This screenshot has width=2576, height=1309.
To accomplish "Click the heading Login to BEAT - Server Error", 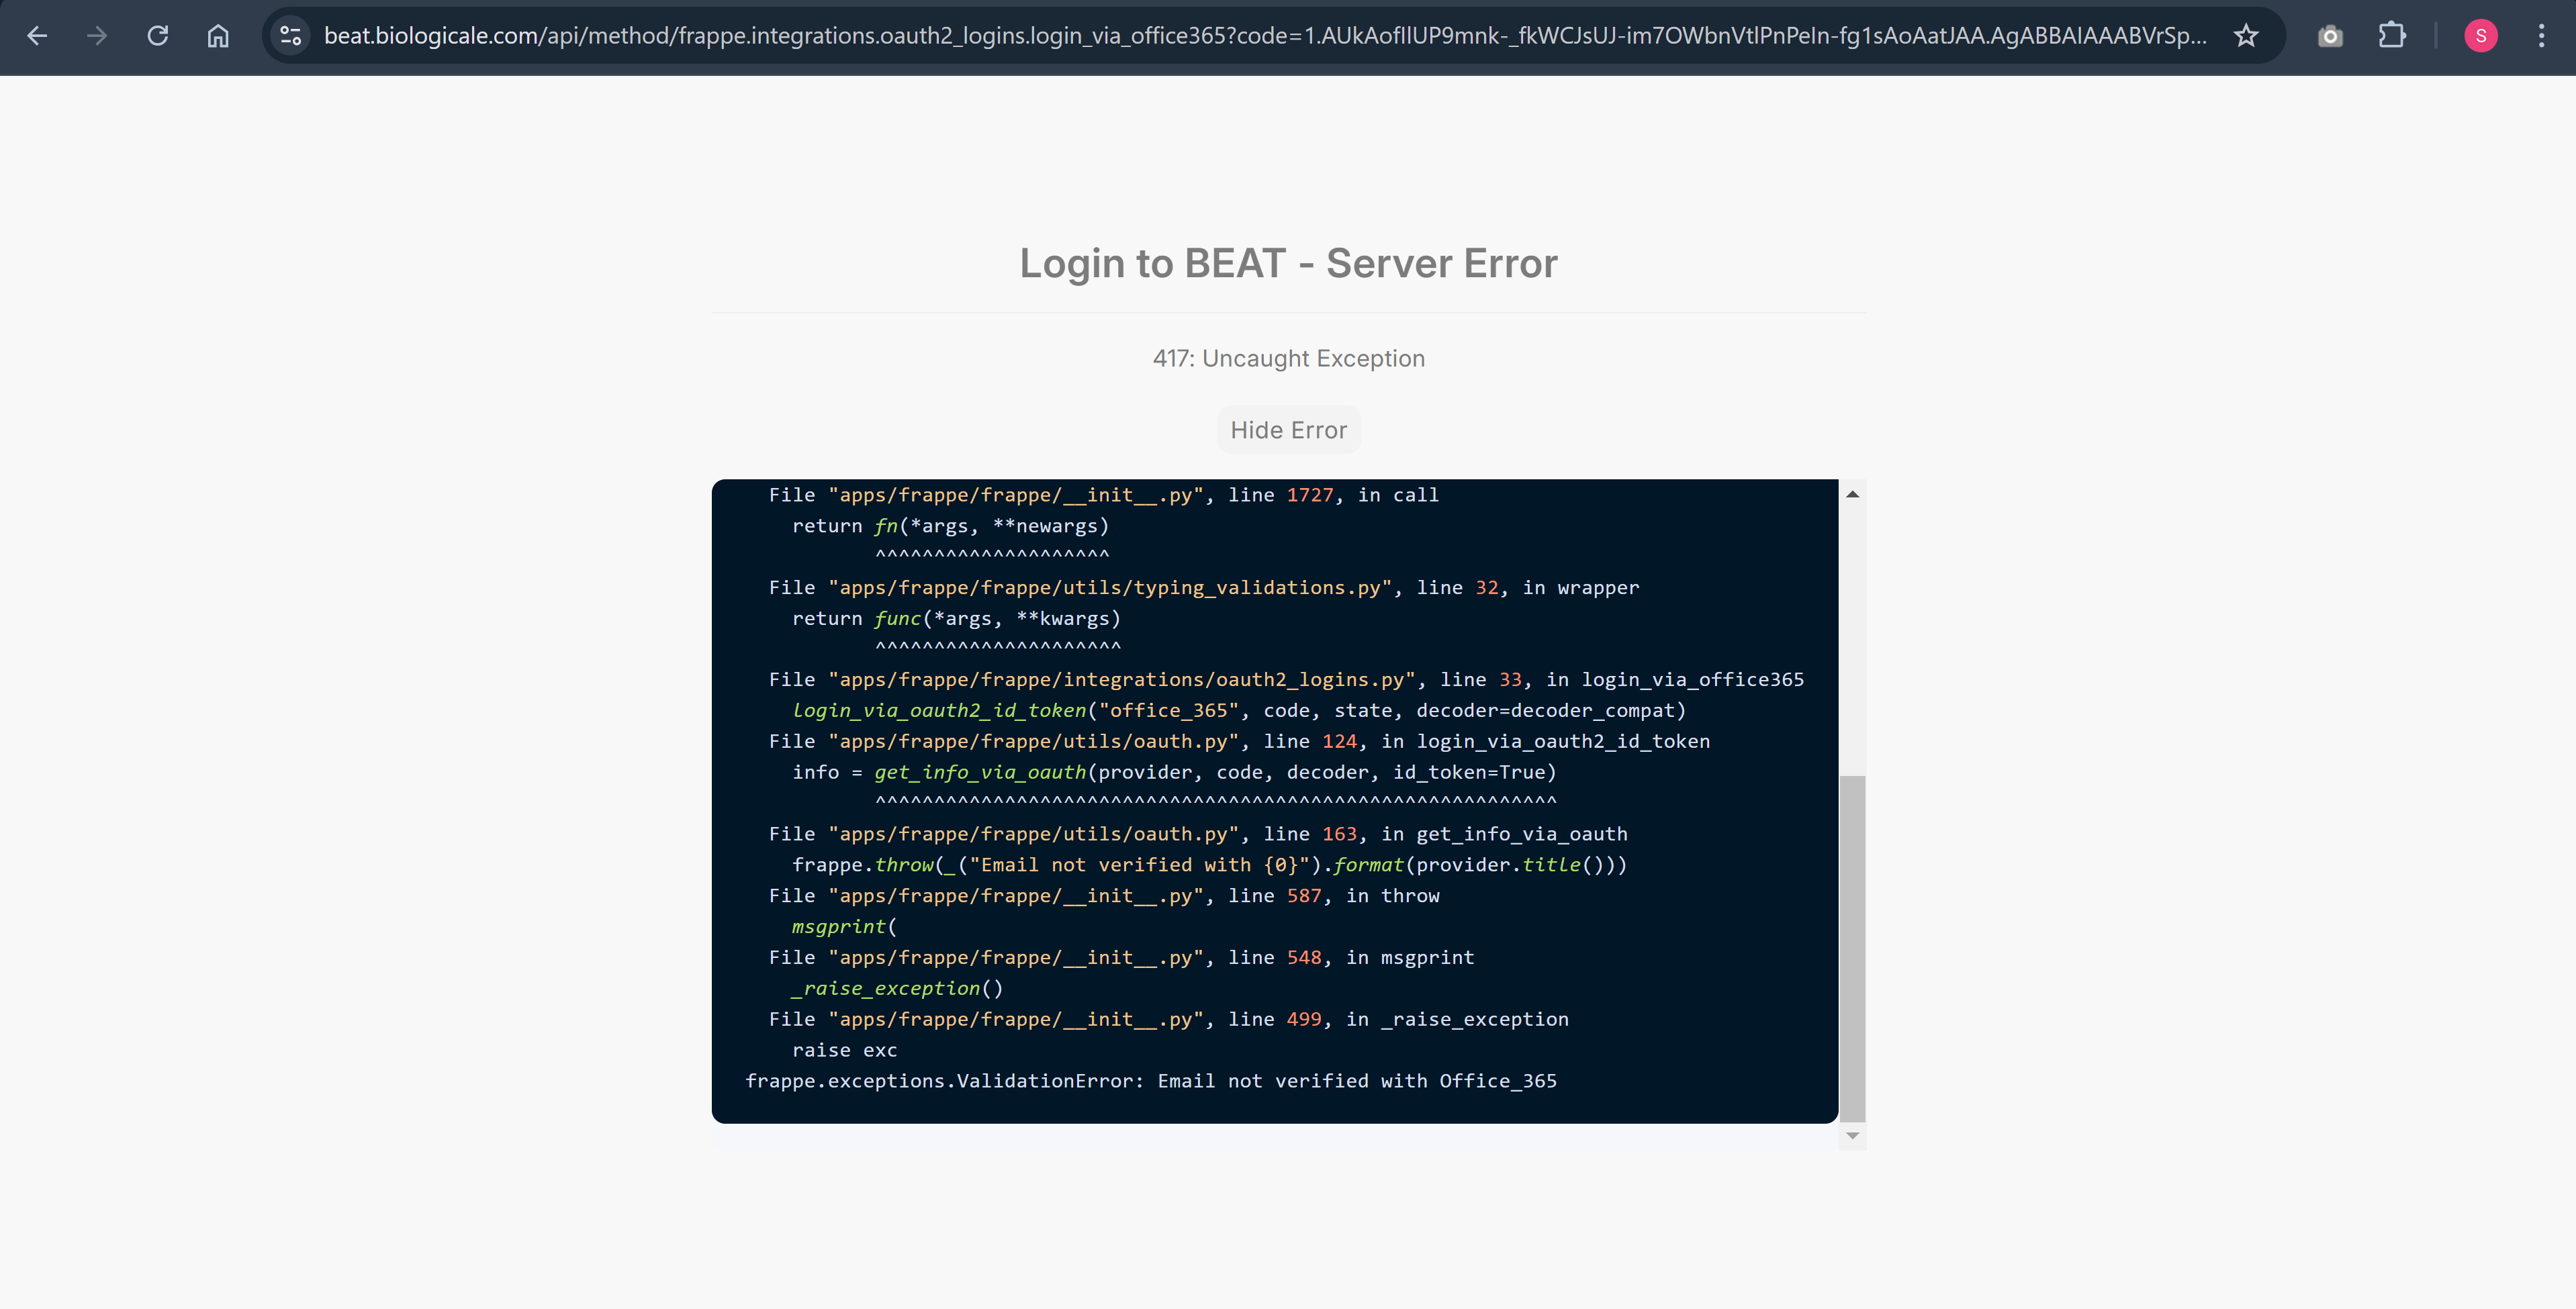I will 1288,264.
